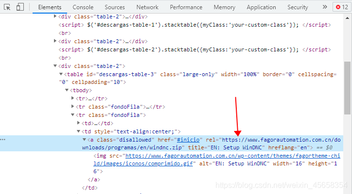Select the second br tag line
352x194 pixels.
click(65, 58)
